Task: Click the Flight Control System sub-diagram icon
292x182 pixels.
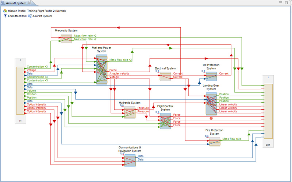Action: pos(158,112)
